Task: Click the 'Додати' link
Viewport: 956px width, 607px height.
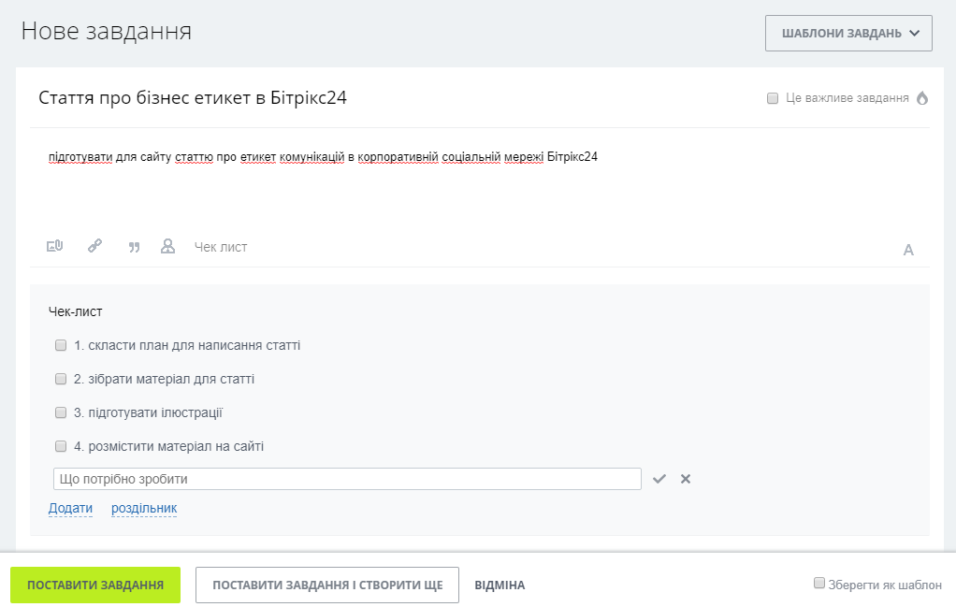Action: pyautogui.click(x=71, y=508)
